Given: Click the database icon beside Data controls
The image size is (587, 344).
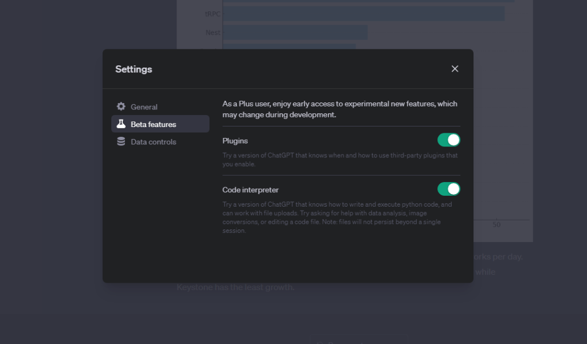Looking at the screenshot, I should tap(122, 141).
